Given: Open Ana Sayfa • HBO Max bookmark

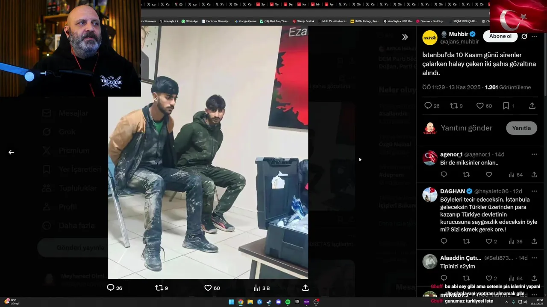Looking at the screenshot, I should click(x=398, y=21).
